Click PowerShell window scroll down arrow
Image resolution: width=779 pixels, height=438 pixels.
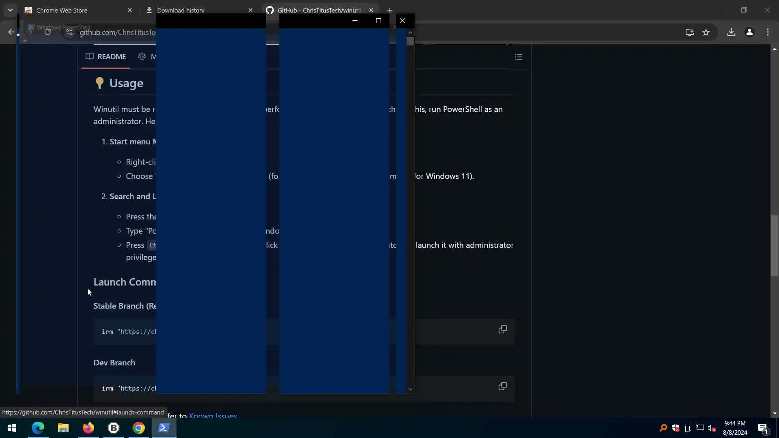410,389
